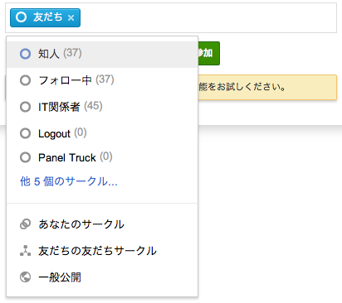Click the linked-circles icon for あなたのサークル

tap(25, 224)
